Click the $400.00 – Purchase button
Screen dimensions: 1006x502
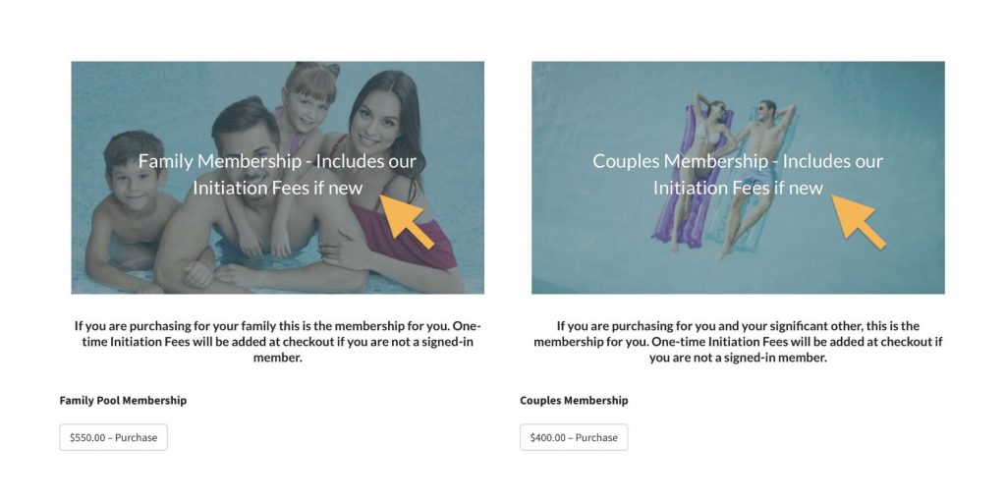tap(574, 437)
